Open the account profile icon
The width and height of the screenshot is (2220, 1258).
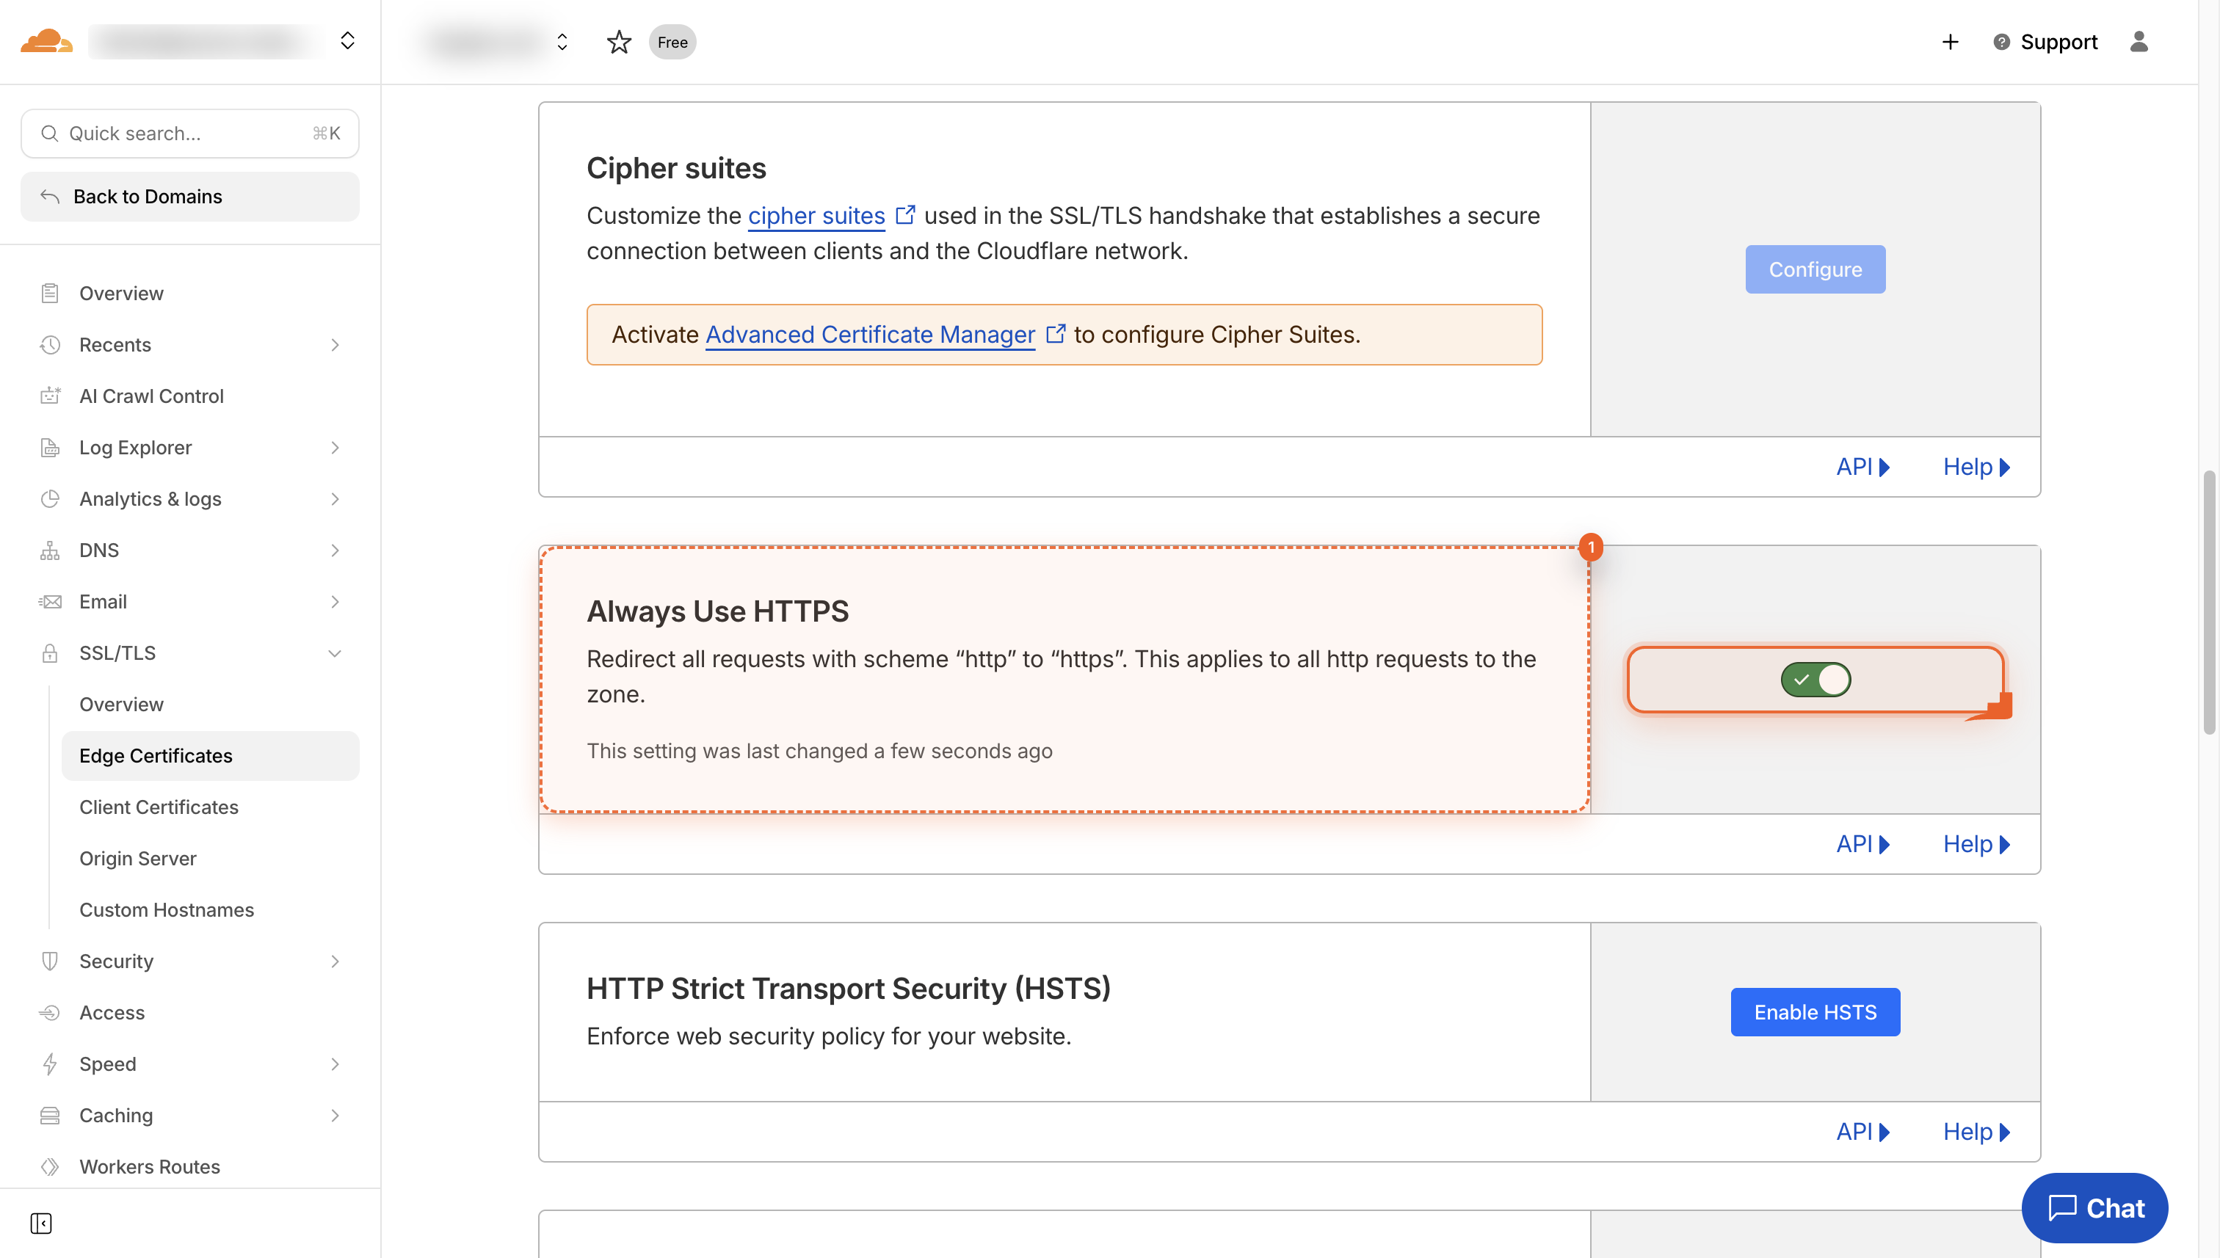2139,42
